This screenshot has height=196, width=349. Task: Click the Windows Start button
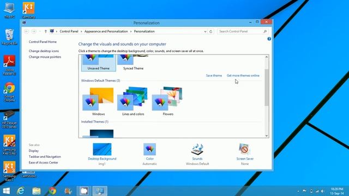coord(7,191)
